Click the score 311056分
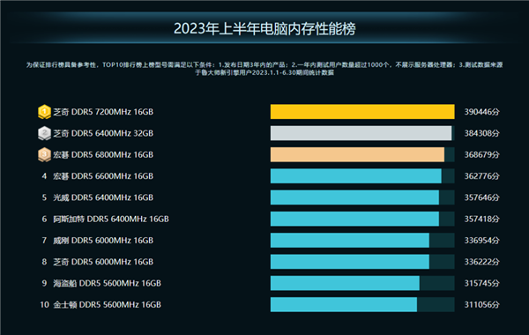 [x=481, y=305]
